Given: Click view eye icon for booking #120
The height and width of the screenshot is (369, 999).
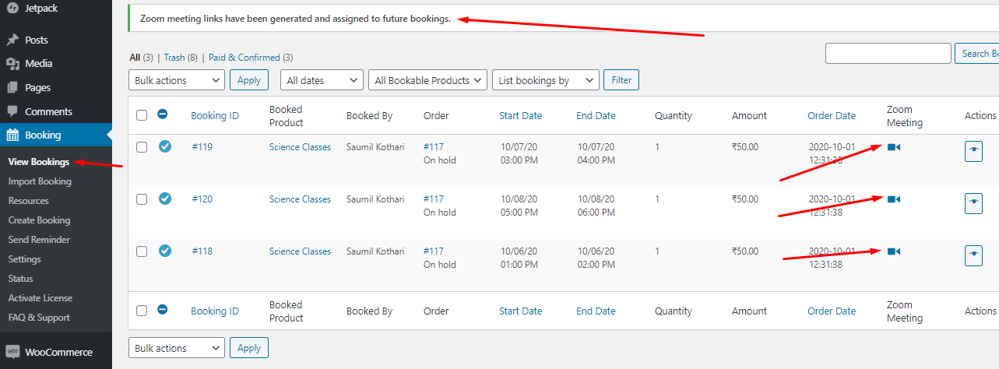Looking at the screenshot, I should pyautogui.click(x=973, y=203).
